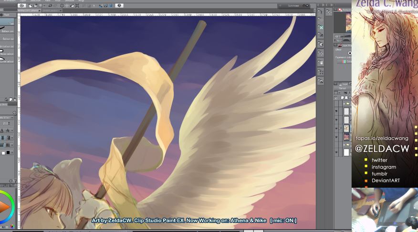Hide the second transparent layer
This screenshot has width=418, height=232.
[336, 120]
